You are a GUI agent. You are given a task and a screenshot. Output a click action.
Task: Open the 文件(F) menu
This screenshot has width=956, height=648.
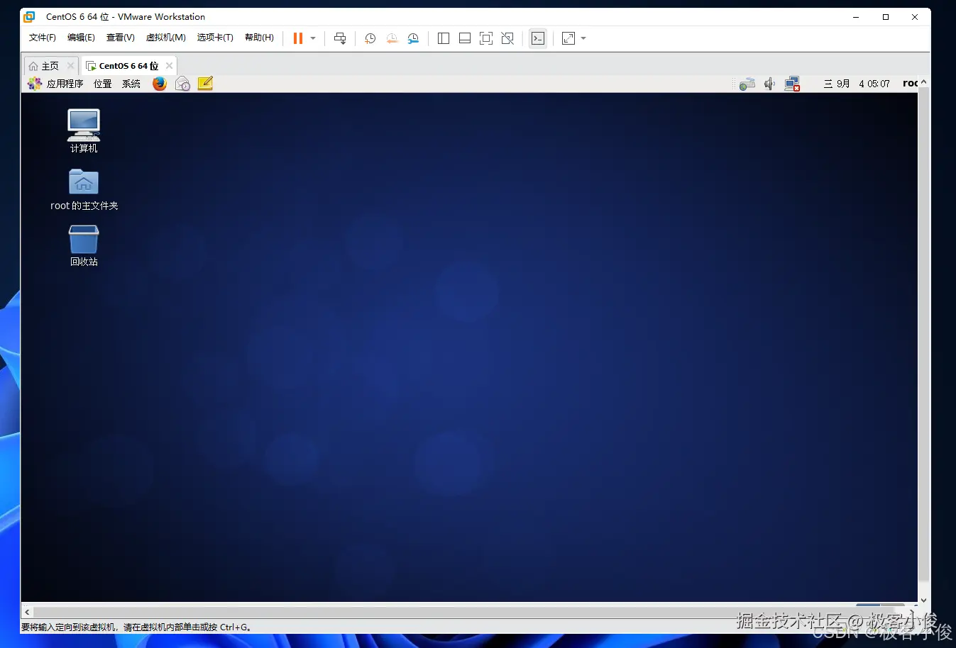tap(42, 38)
